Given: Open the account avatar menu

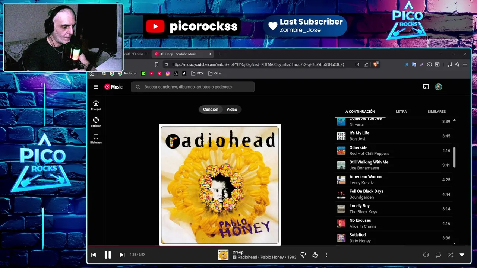Looking at the screenshot, I should tap(439, 87).
